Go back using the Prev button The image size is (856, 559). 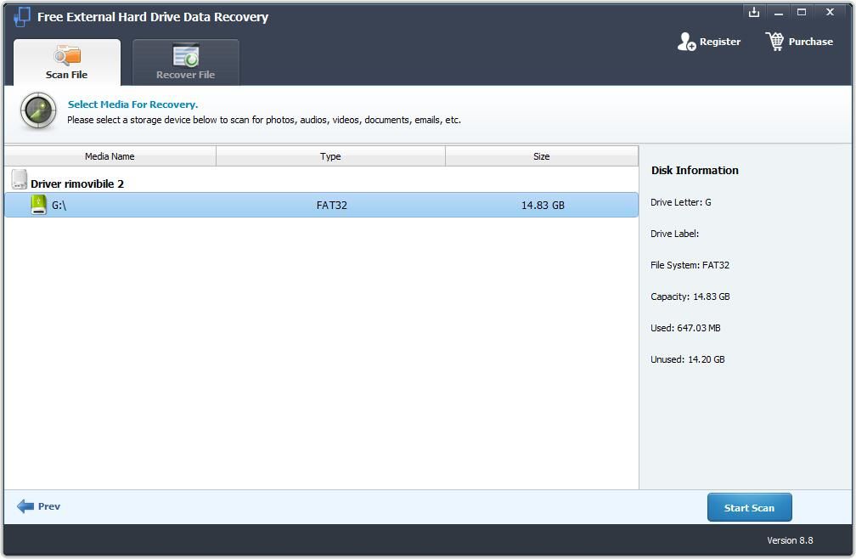click(38, 506)
